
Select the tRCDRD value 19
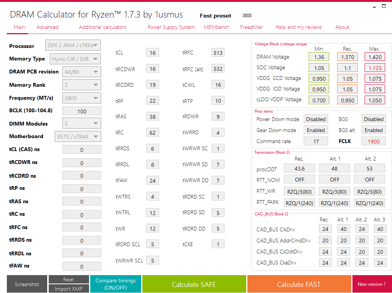point(153,85)
